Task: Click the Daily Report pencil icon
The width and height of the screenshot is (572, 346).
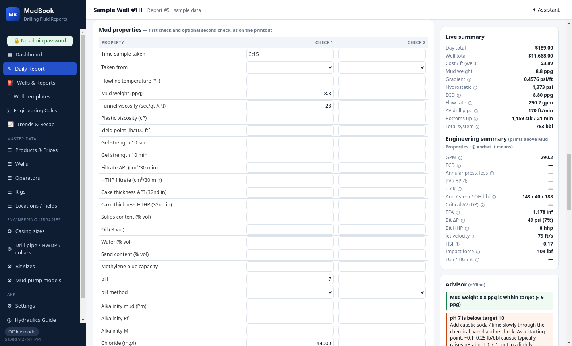Action: (9, 69)
